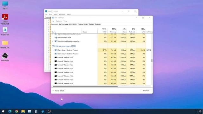Screen dimensions: 203x114
Task: Switch to the Performance tab
Action: 63,24
